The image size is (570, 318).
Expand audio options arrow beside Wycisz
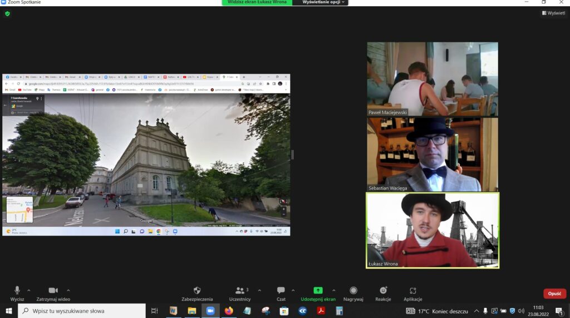click(x=29, y=290)
